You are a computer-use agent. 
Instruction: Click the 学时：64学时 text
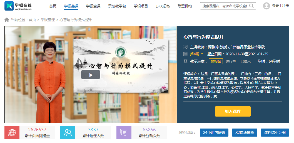[x=269, y=61]
